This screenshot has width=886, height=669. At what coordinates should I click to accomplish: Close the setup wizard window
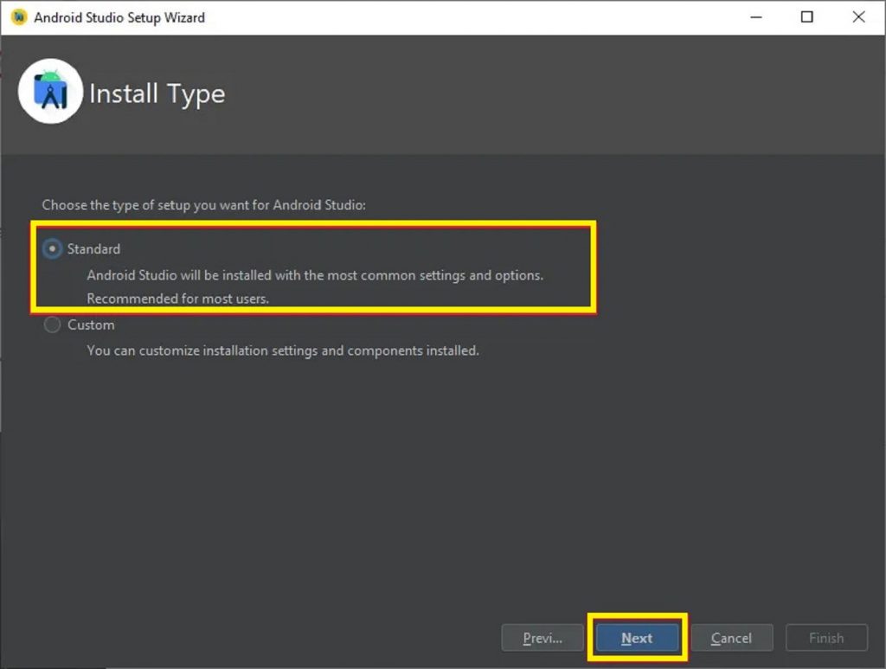pyautogui.click(x=857, y=16)
